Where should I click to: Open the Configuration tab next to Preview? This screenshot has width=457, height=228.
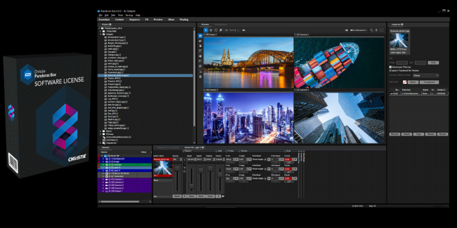[x=221, y=24]
